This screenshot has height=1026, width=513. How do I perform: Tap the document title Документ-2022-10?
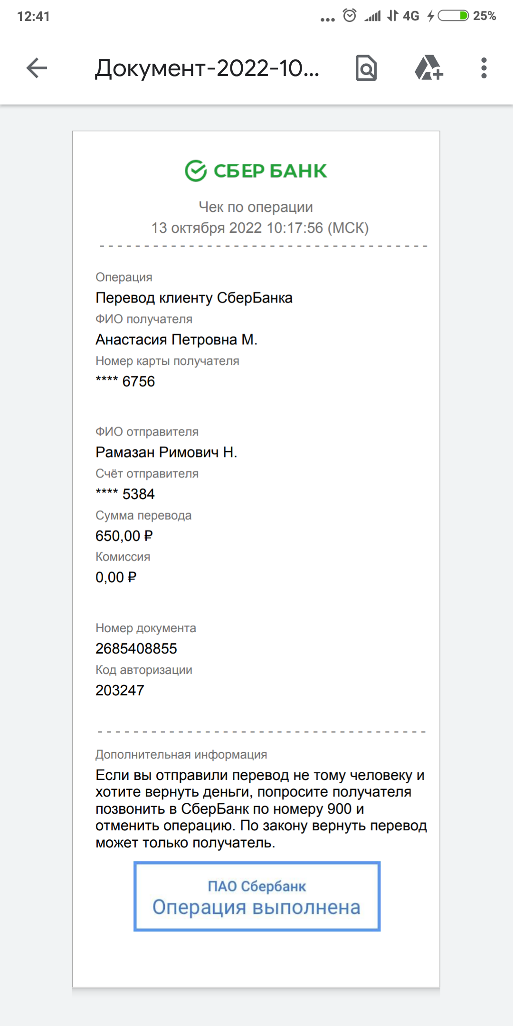pyautogui.click(x=207, y=68)
